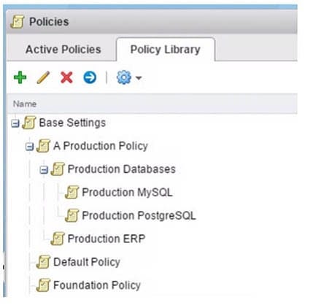Click the green plus add policy icon
332x305 pixels.
(20, 77)
